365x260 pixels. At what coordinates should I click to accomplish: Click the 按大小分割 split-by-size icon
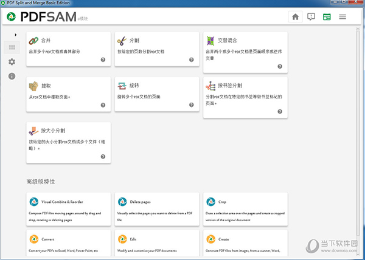(x=33, y=131)
